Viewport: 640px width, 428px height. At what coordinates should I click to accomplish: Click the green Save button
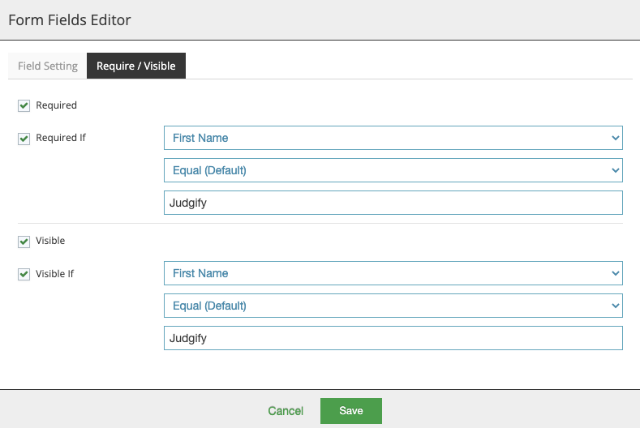351,411
